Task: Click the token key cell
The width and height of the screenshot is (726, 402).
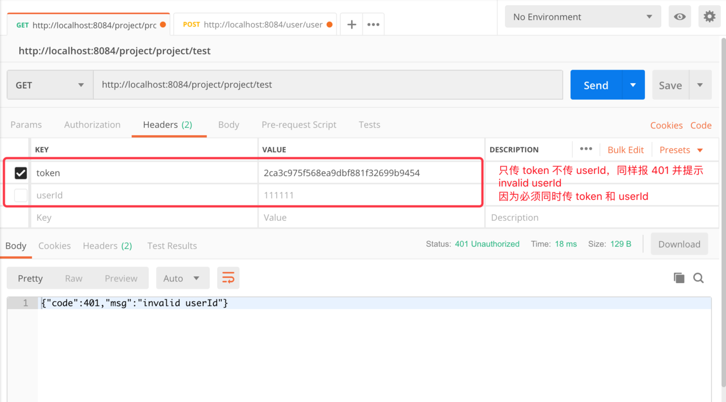Action: [x=144, y=173]
